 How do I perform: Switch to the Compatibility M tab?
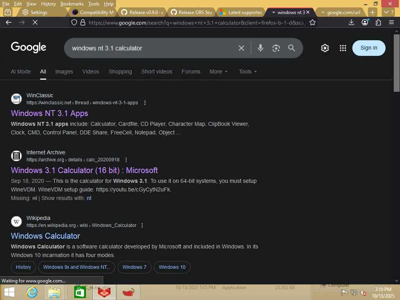point(93,12)
